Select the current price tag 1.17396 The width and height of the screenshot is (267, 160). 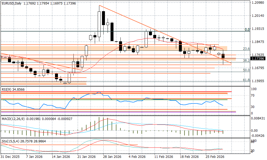pyautogui.click(x=258, y=59)
